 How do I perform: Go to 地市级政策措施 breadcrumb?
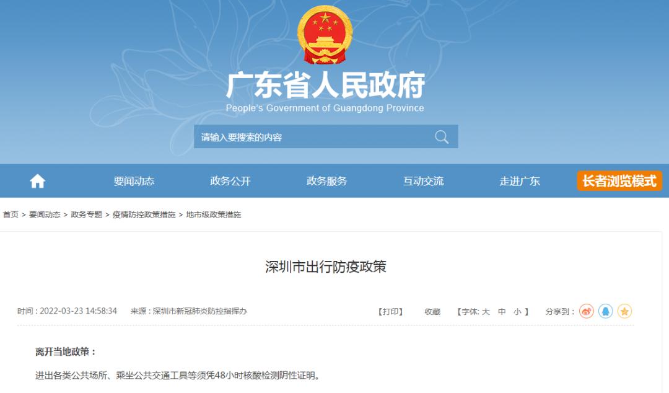pyautogui.click(x=214, y=214)
